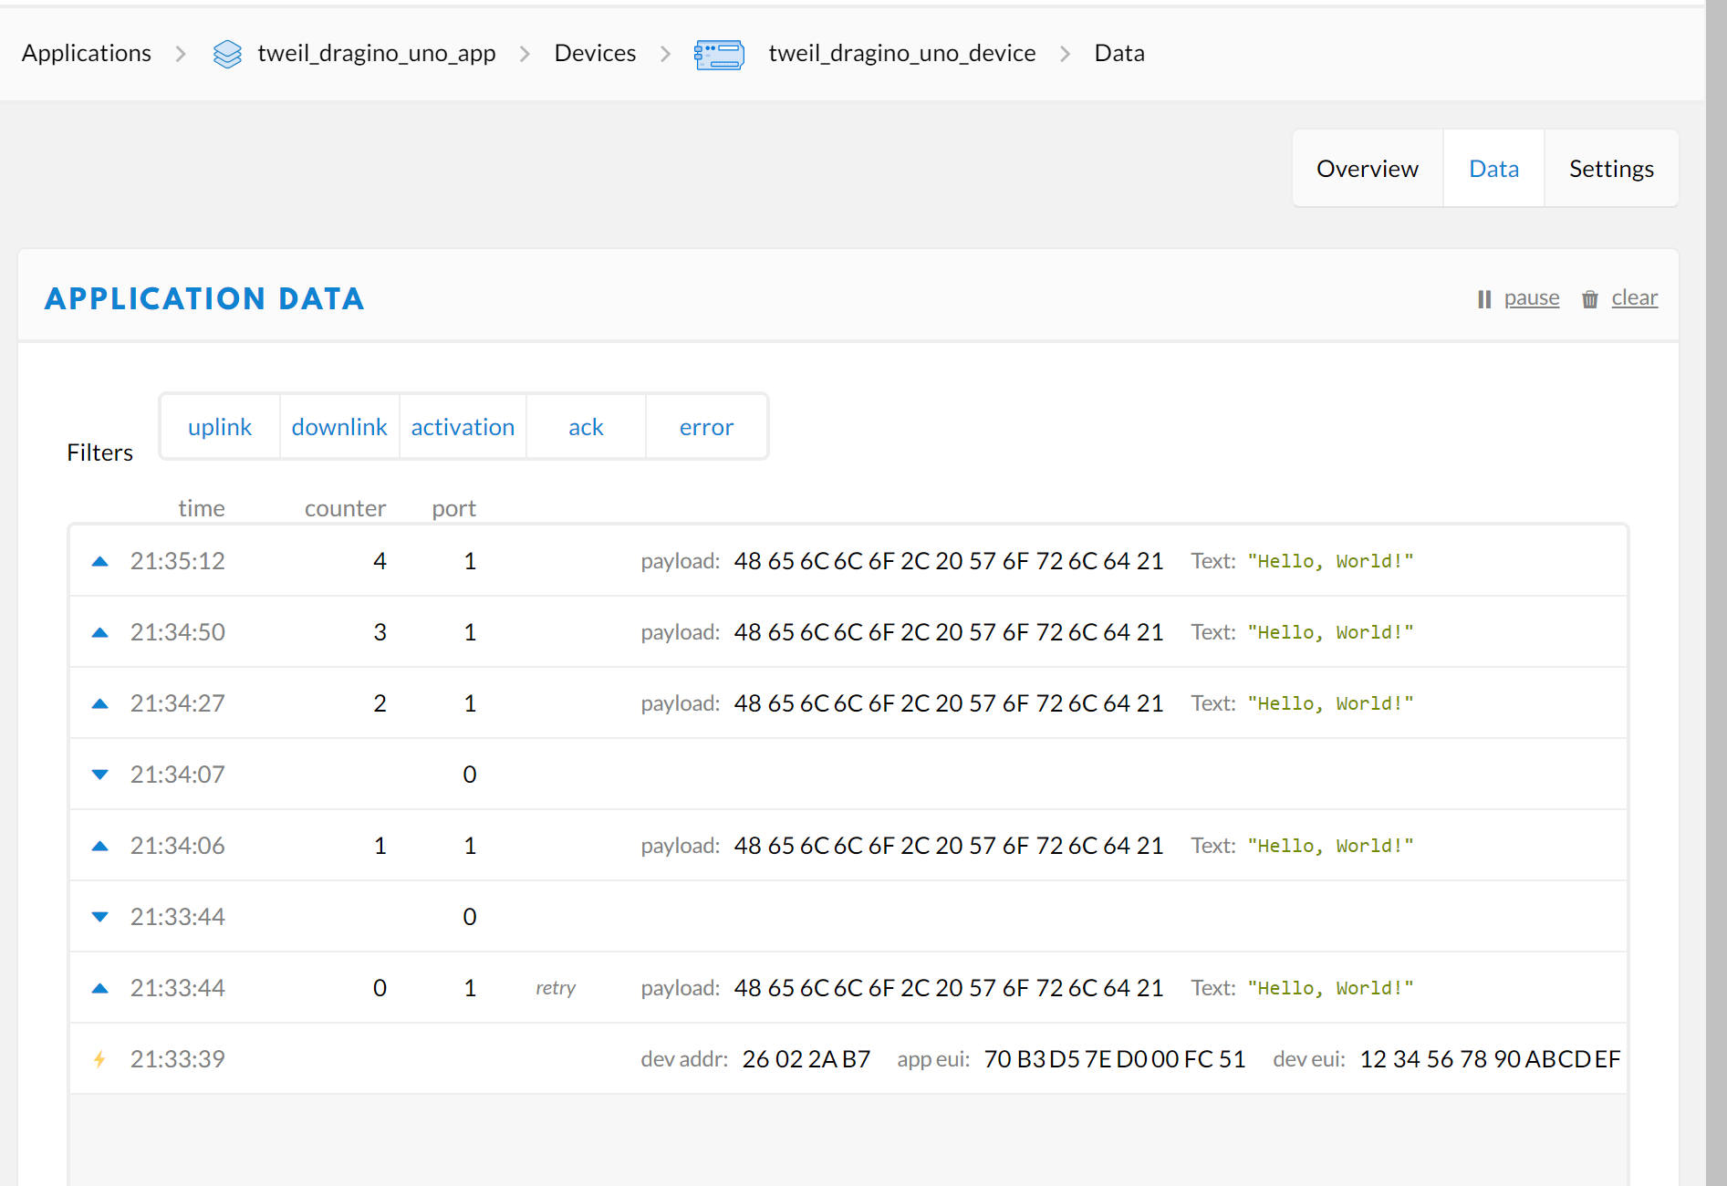1727x1186 pixels.
Task: Click downlink arrow icon for 21:34:07 entry
Action: click(100, 775)
